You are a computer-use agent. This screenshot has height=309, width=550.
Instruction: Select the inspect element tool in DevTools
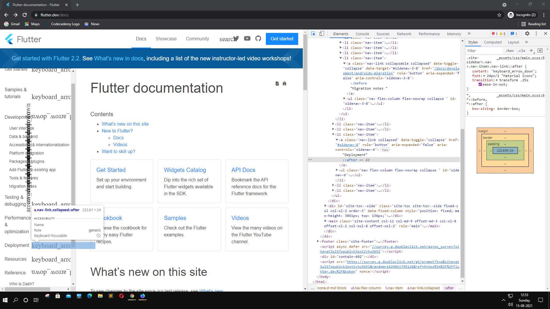pyautogui.click(x=313, y=33)
